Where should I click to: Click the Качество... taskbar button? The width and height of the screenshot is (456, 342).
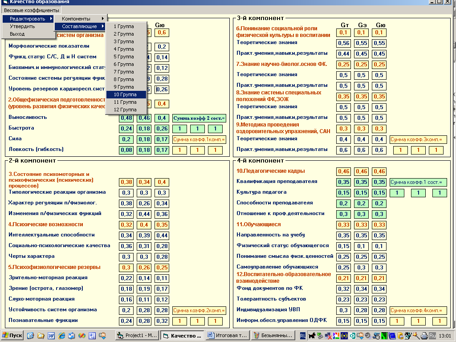pyautogui.click(x=183, y=336)
